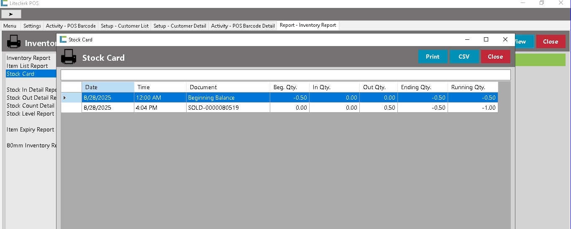The image size is (571, 229).
Task: Maximize the Stock Card dialog window
Action: click(486, 39)
